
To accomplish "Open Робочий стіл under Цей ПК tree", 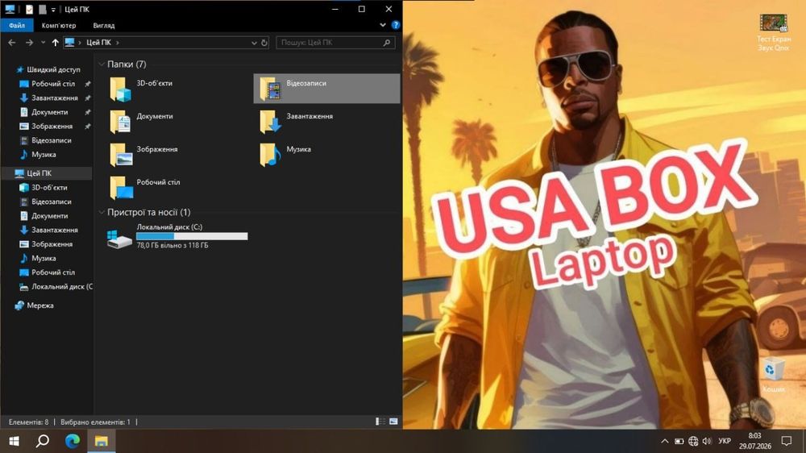I will 53,272.
